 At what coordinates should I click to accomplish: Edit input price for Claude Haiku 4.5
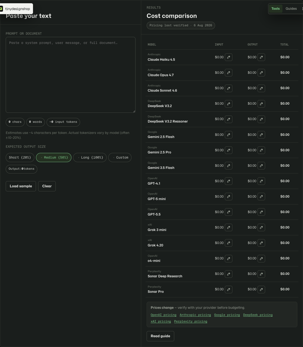pos(229,57)
